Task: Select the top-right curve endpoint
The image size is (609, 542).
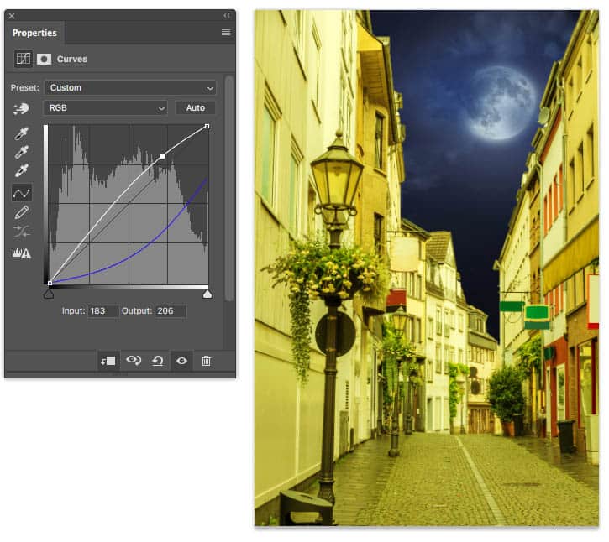Action: [x=207, y=126]
